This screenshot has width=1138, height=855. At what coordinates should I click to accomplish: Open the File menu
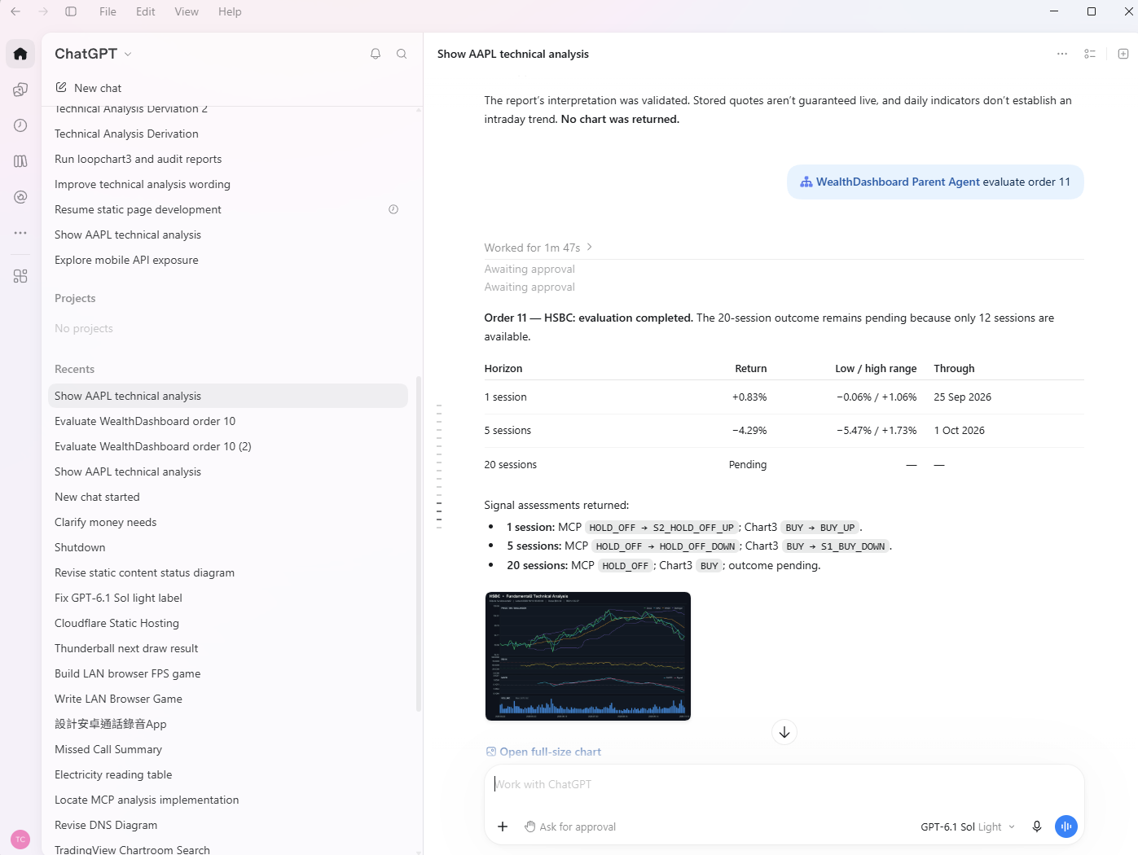point(108,11)
